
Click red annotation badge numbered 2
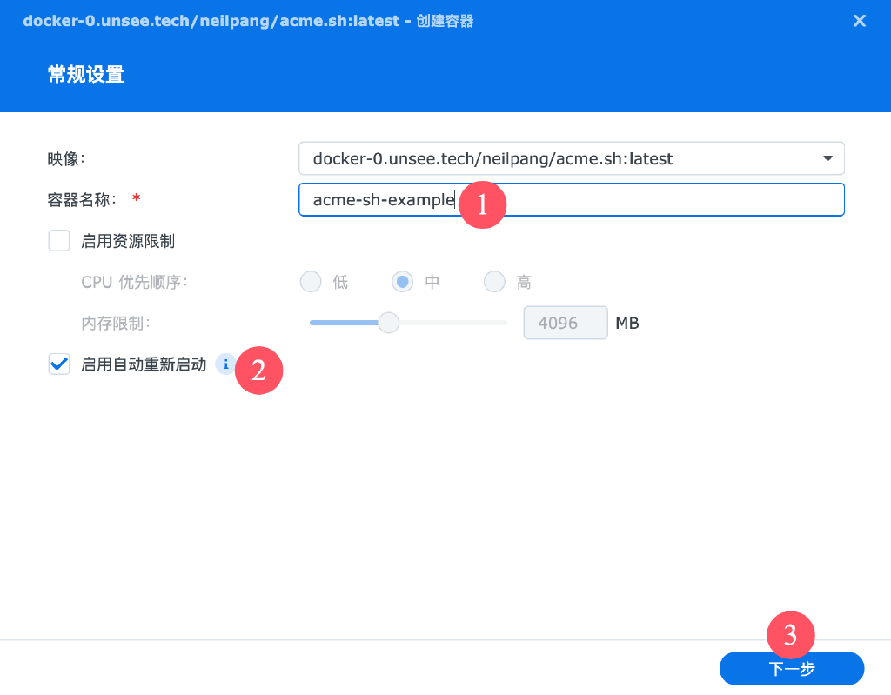[258, 370]
